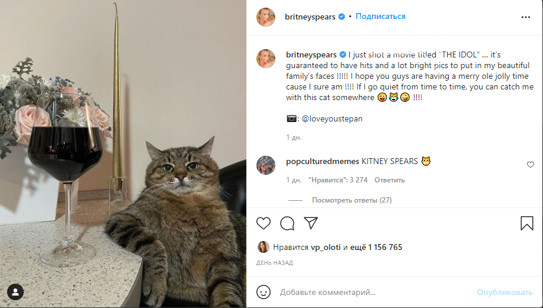Open popculturedmemes avatar
The image size is (543, 308).
[266, 165]
